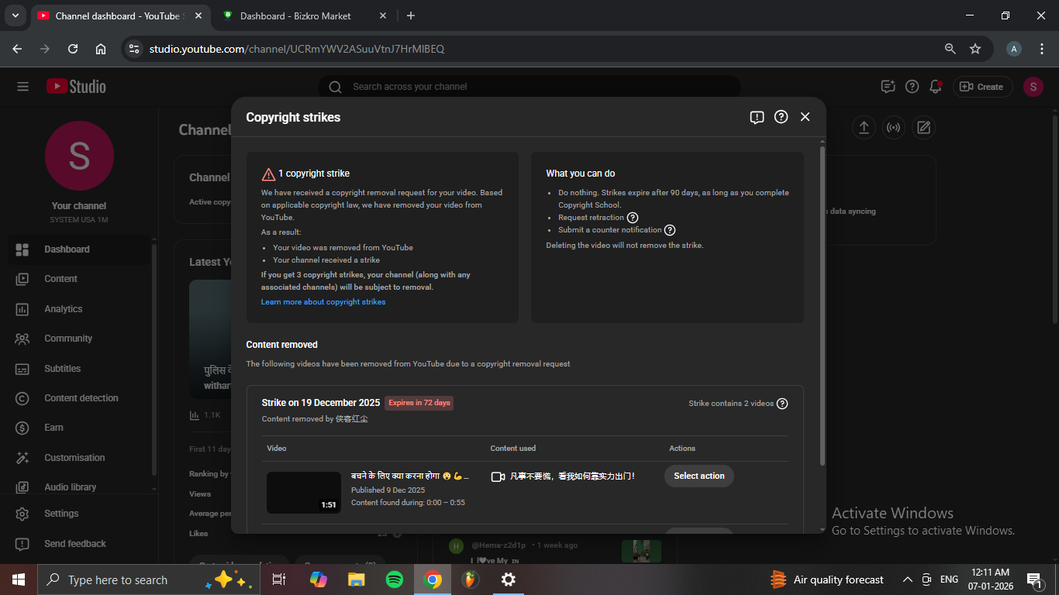Click the Go live icon
This screenshot has height=595, width=1059.
[893, 128]
